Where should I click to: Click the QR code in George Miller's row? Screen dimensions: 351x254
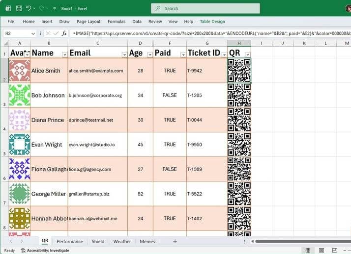click(x=239, y=194)
